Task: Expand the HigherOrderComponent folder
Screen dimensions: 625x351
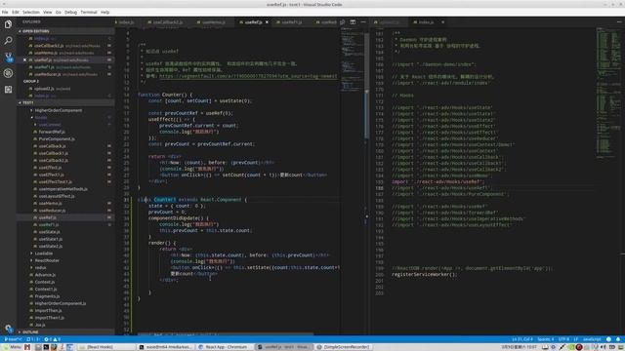Action: coord(58,110)
